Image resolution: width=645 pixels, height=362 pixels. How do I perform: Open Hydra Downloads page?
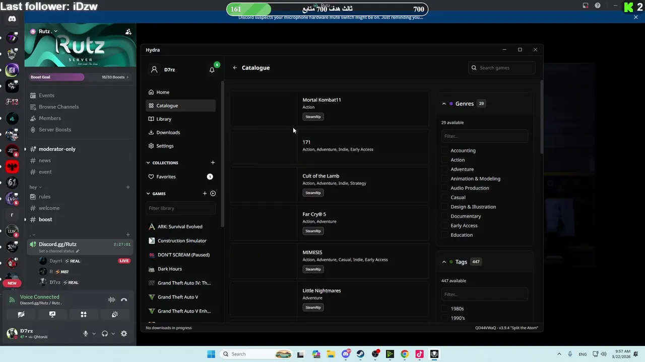[180, 133]
